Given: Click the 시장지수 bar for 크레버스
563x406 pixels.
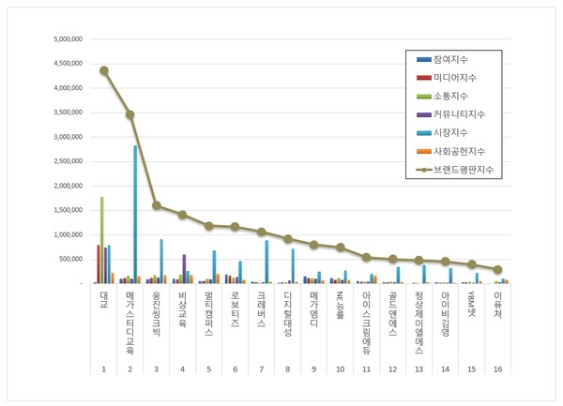Looking at the screenshot, I should pos(266,262).
